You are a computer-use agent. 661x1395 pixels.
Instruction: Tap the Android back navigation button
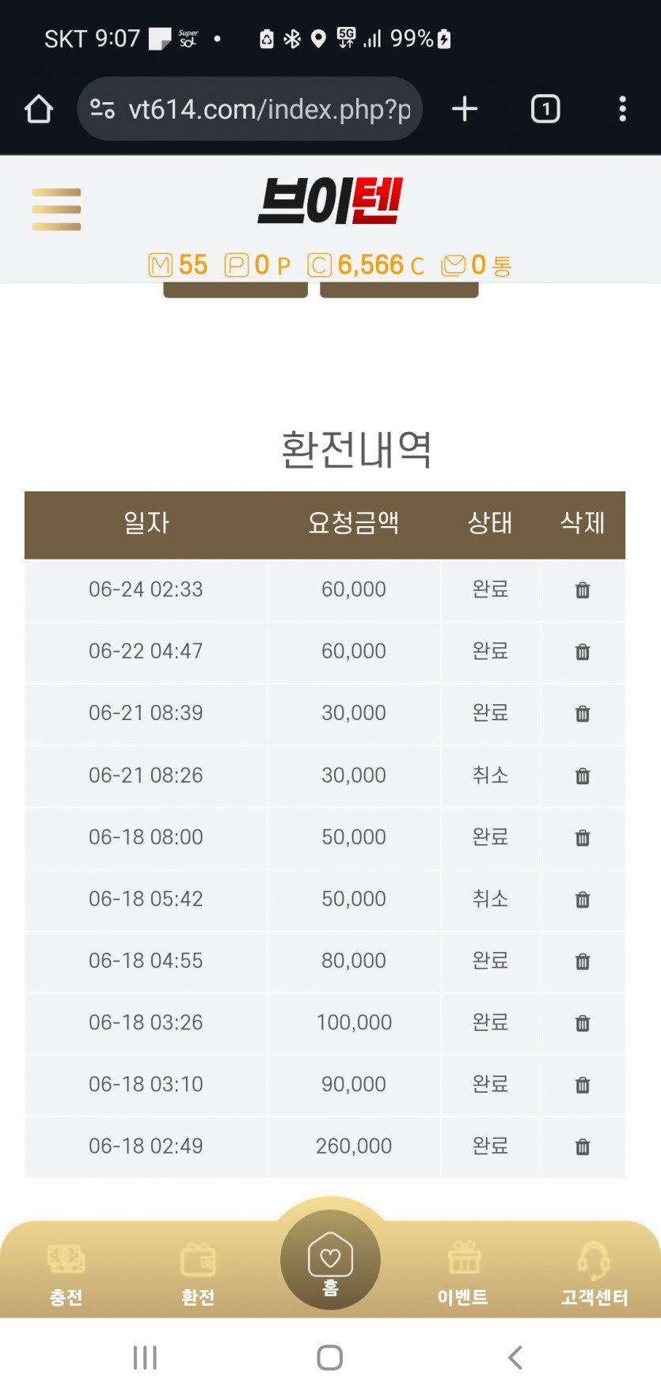tap(515, 1358)
